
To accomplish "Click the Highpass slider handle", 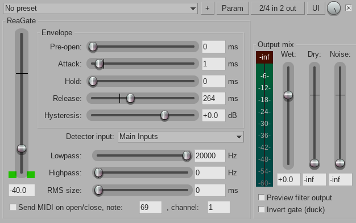I will coord(98,172).
